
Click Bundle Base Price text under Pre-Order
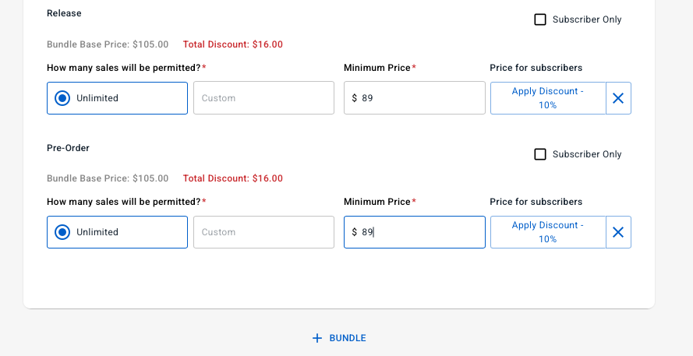coord(108,178)
